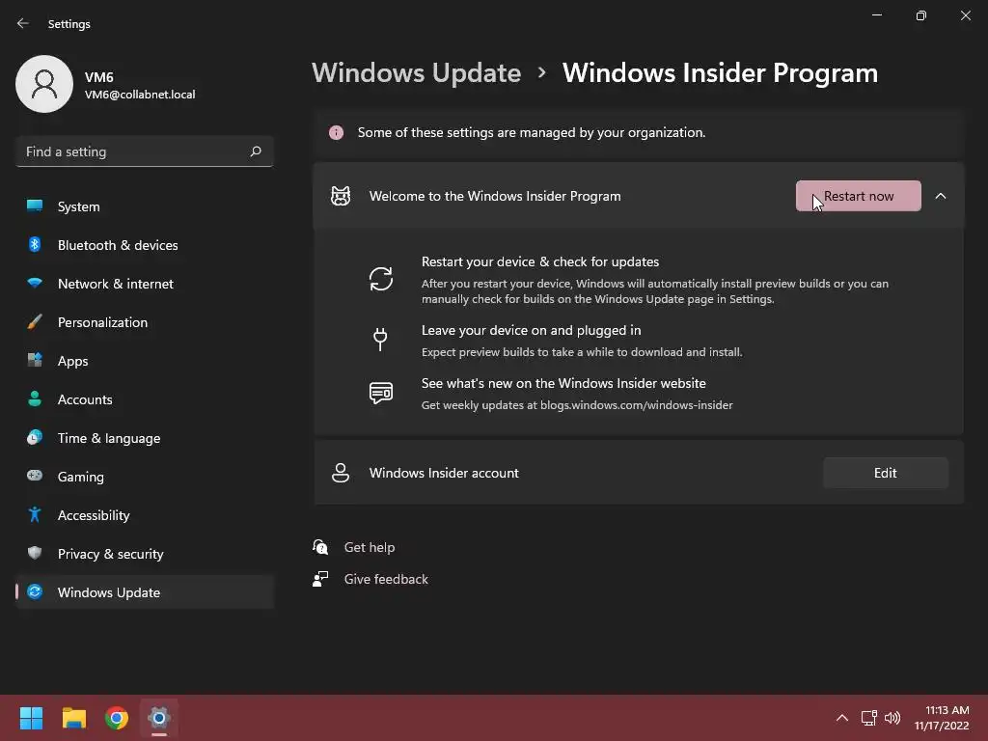Click the Bluetooth icon in sidebar

35,244
